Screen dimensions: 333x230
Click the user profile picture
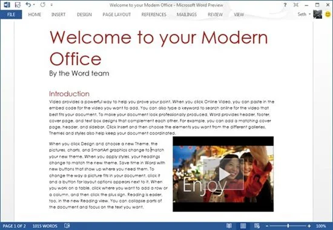317,15
